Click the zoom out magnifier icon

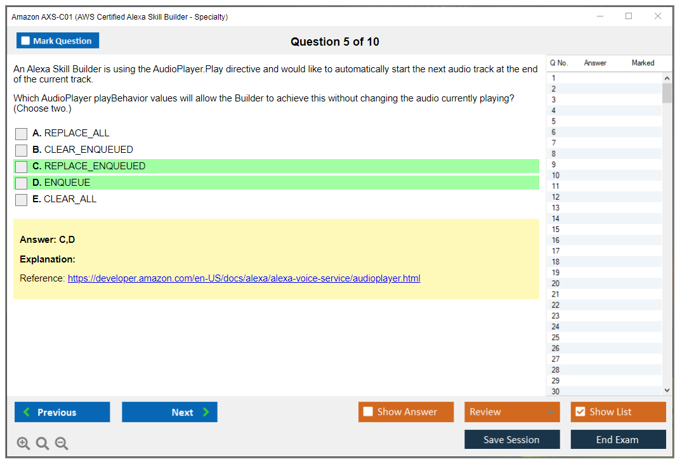click(x=62, y=444)
